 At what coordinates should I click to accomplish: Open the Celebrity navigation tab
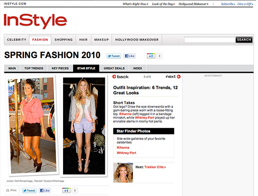tap(17, 40)
